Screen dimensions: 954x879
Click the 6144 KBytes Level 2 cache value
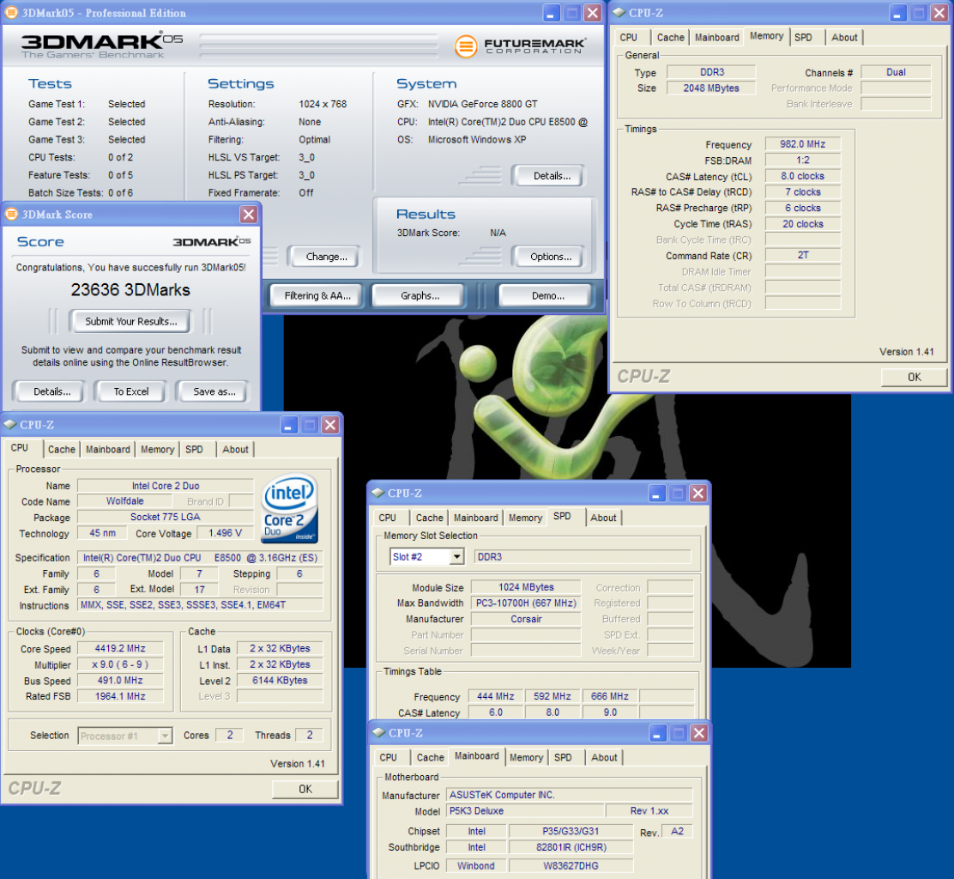280,681
